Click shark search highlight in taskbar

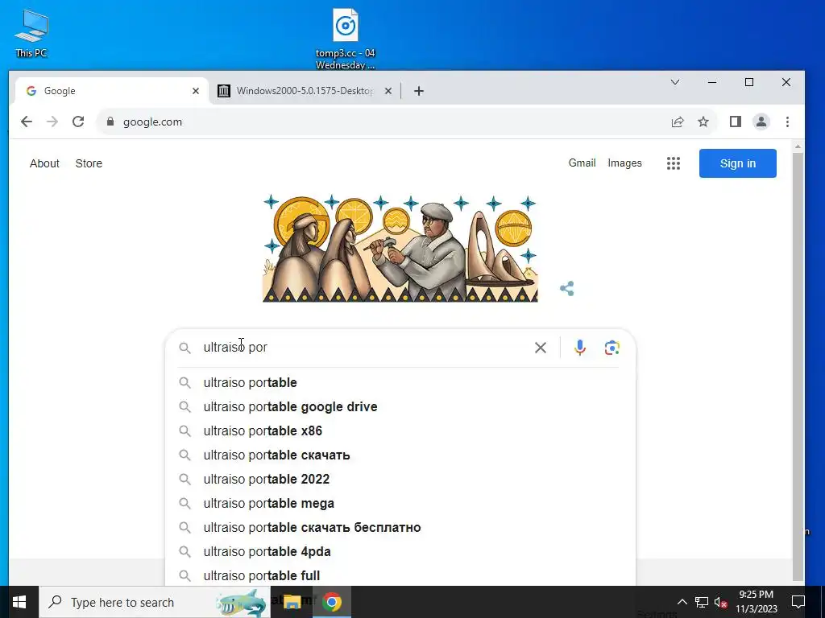click(242, 602)
